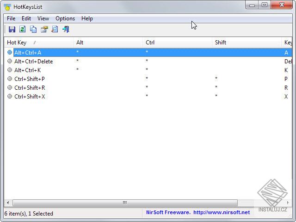Select the Ctrl+Shift+X row
Viewport: 296px width, 222px height.
pyautogui.click(x=148, y=97)
